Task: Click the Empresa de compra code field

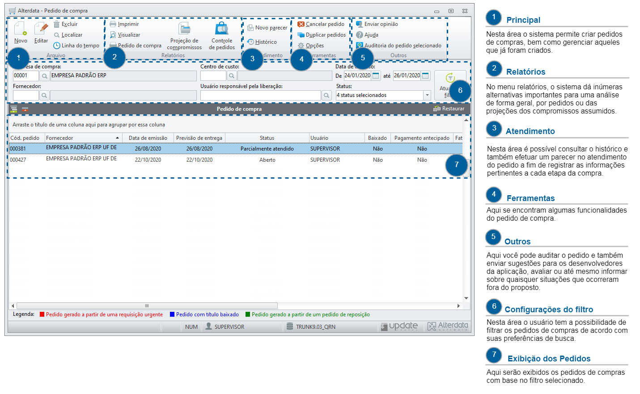Action: point(26,76)
